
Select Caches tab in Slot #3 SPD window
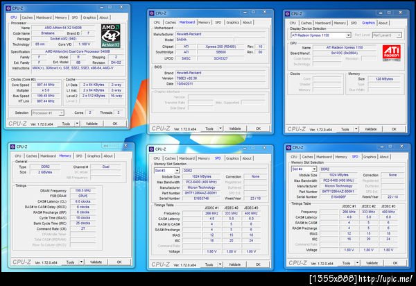(x=171, y=158)
